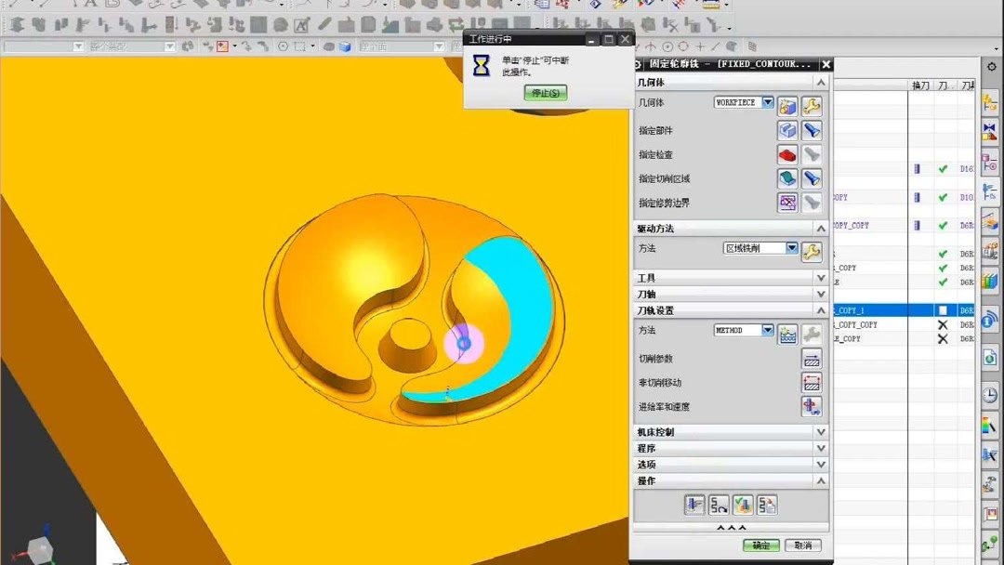1004x565 pixels.
Task: Click the 指定修剪边界 trim boundary icon
Action: (788, 202)
